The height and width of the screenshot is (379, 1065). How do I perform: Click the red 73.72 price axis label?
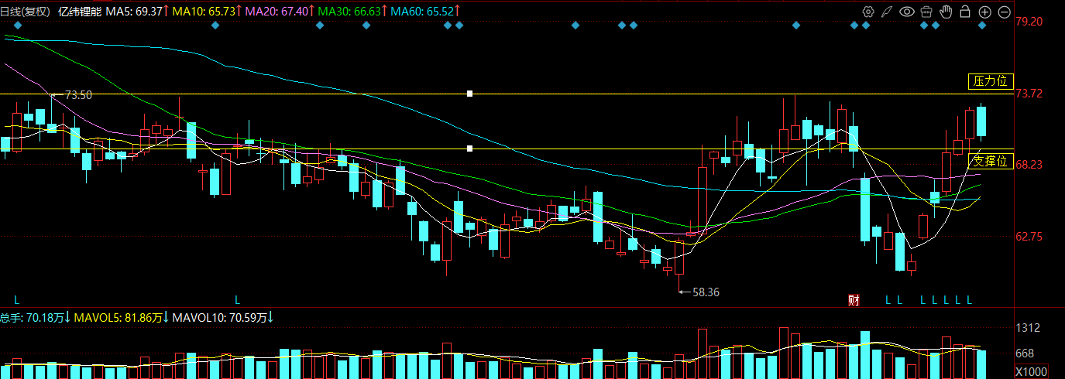1029,94
